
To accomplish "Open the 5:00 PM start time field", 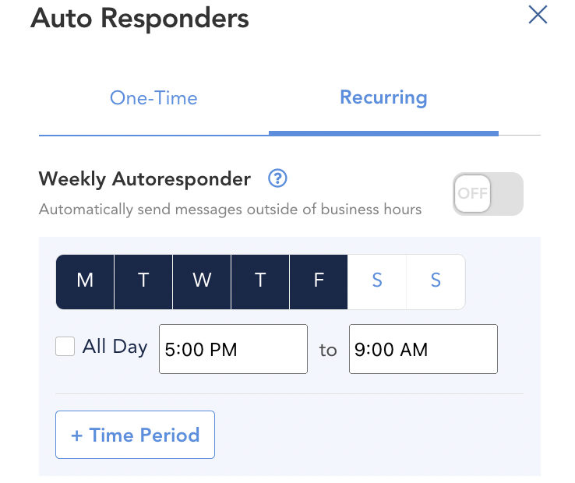I will pyautogui.click(x=233, y=349).
